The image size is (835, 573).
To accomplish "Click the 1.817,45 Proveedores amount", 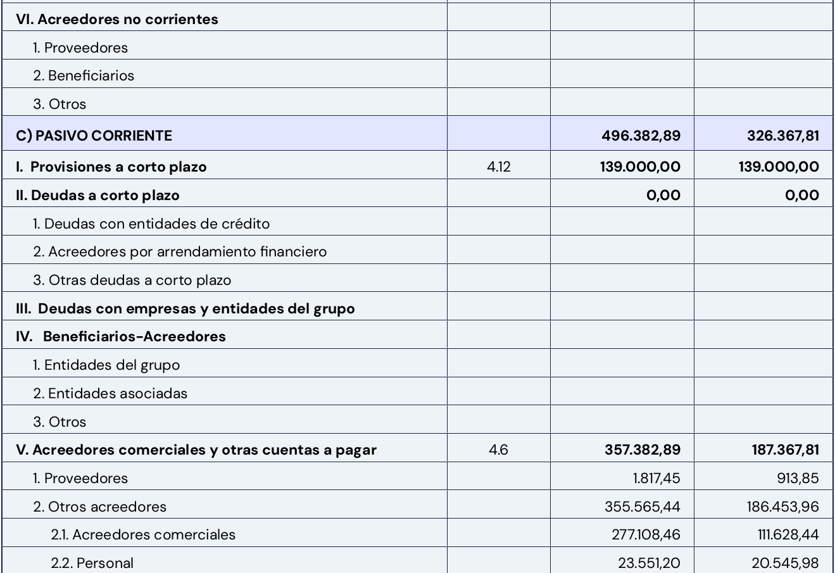I will pyautogui.click(x=656, y=478).
